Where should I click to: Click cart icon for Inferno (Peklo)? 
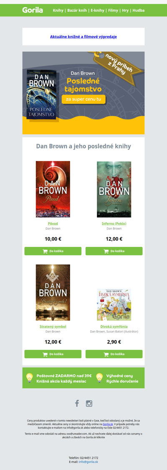click(x=106, y=251)
